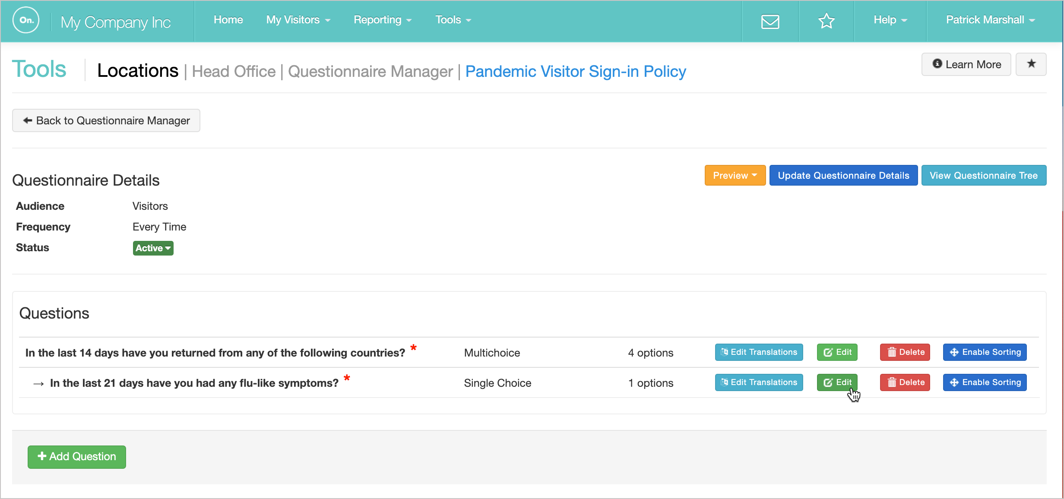Click the star icon in the top navigation bar
This screenshot has height=499, width=1064.
tap(826, 21)
